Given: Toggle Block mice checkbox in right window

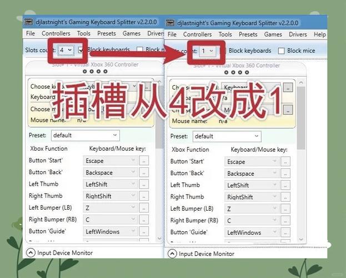Looking at the screenshot, I should pyautogui.click(x=282, y=51).
